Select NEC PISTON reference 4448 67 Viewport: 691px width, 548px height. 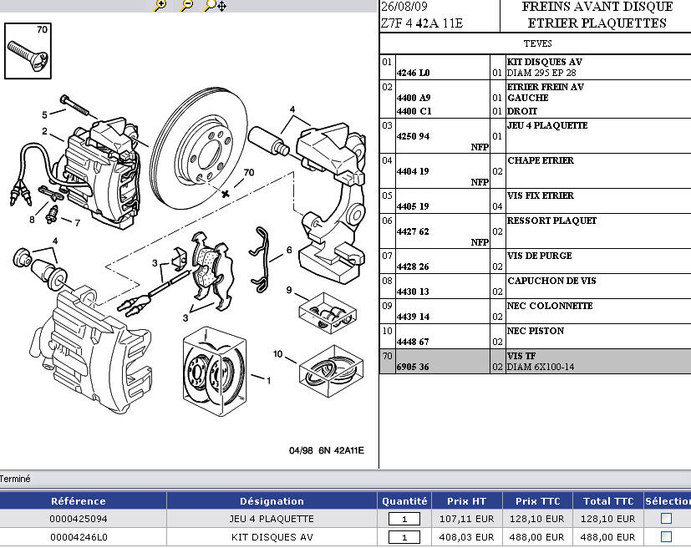[413, 342]
